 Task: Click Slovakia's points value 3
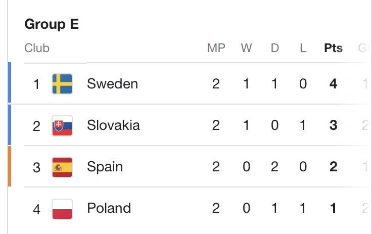coord(333,125)
